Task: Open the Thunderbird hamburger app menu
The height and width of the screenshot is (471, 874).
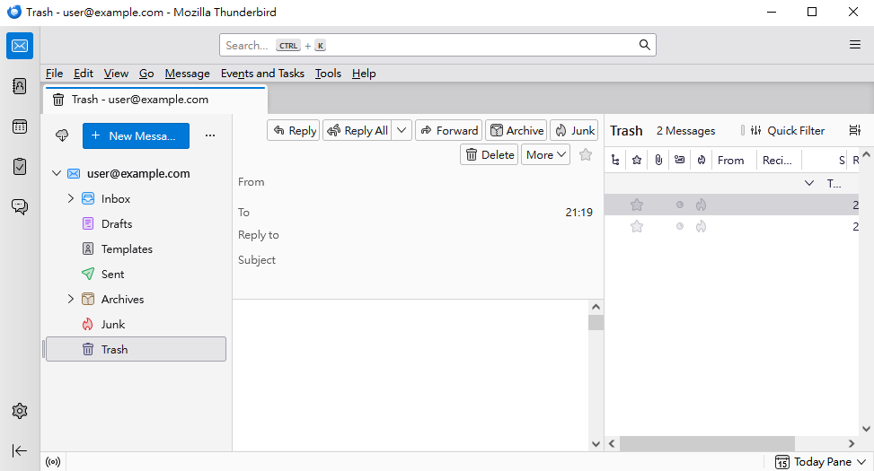Action: (855, 45)
